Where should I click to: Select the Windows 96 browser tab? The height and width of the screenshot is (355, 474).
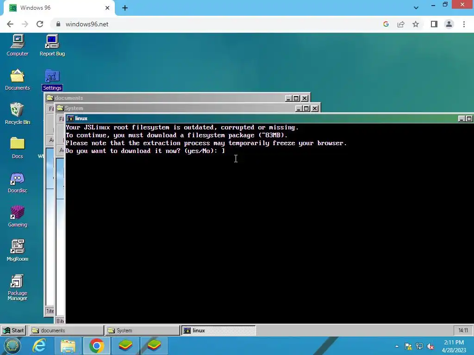(x=59, y=8)
